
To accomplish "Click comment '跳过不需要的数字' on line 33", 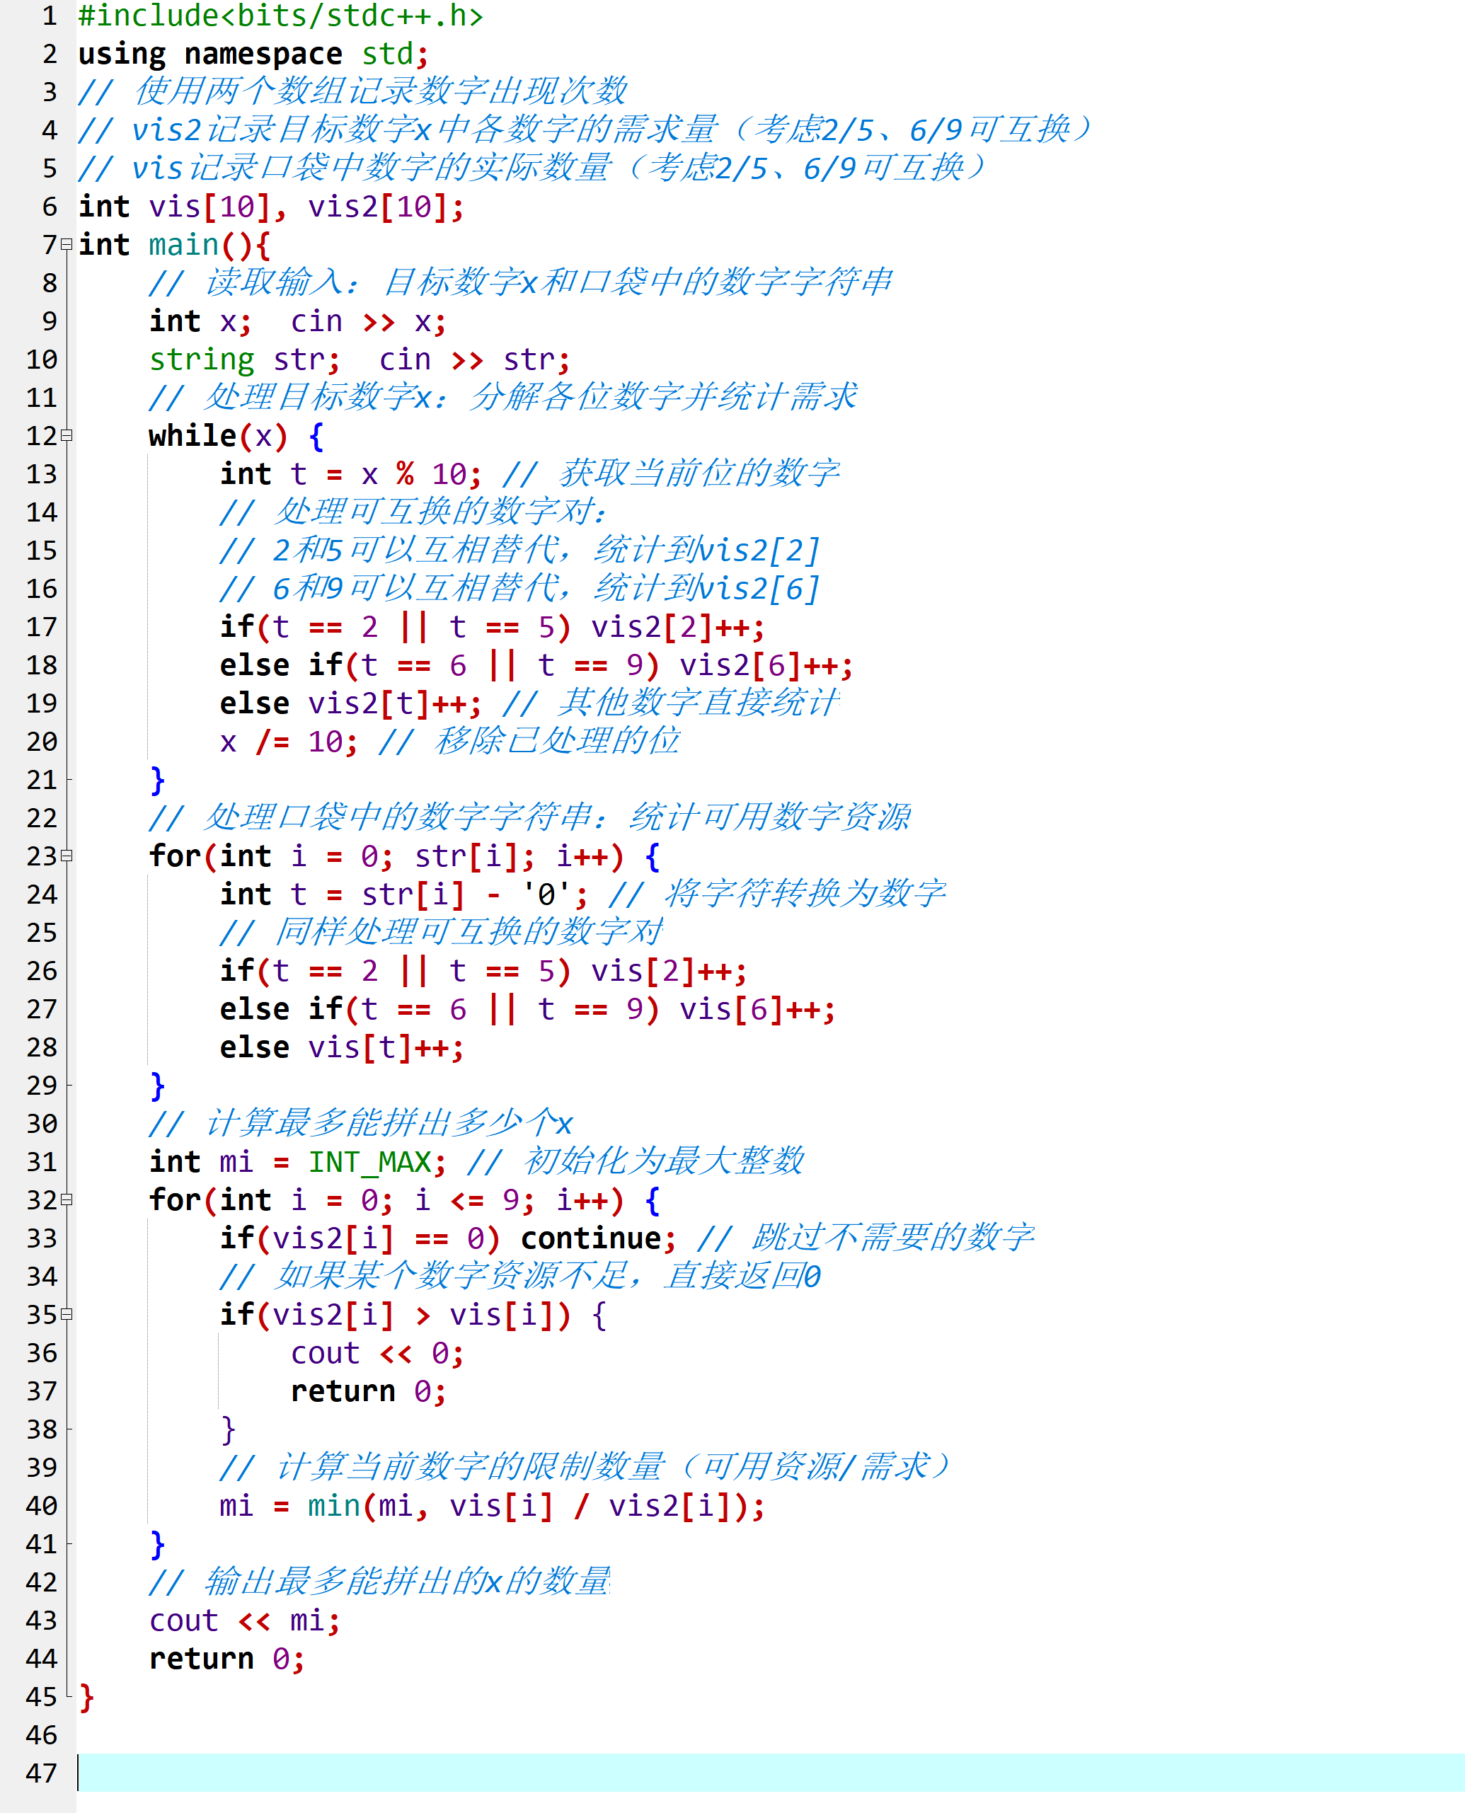I will tap(893, 1238).
